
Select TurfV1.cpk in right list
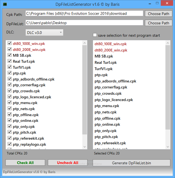click(103, 69)
